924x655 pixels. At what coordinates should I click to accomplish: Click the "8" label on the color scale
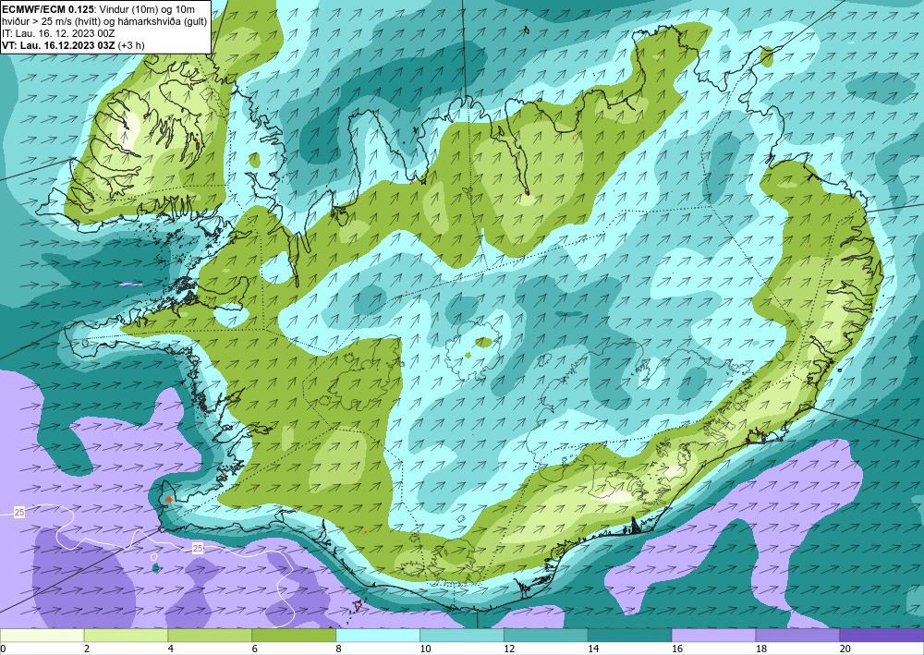pos(339,649)
